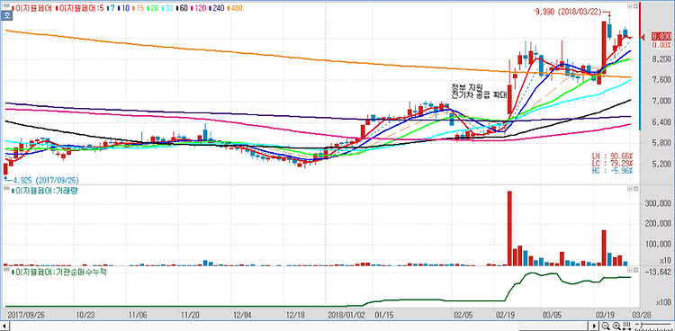Click the 정부 지원 전기차 공급 확대 annotation

tap(479, 91)
